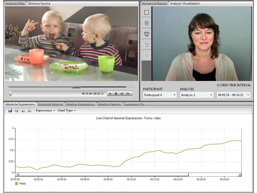Screen dimensions: 257x193
Task: Switch to the Numerical Report tab
Action: 155,4
